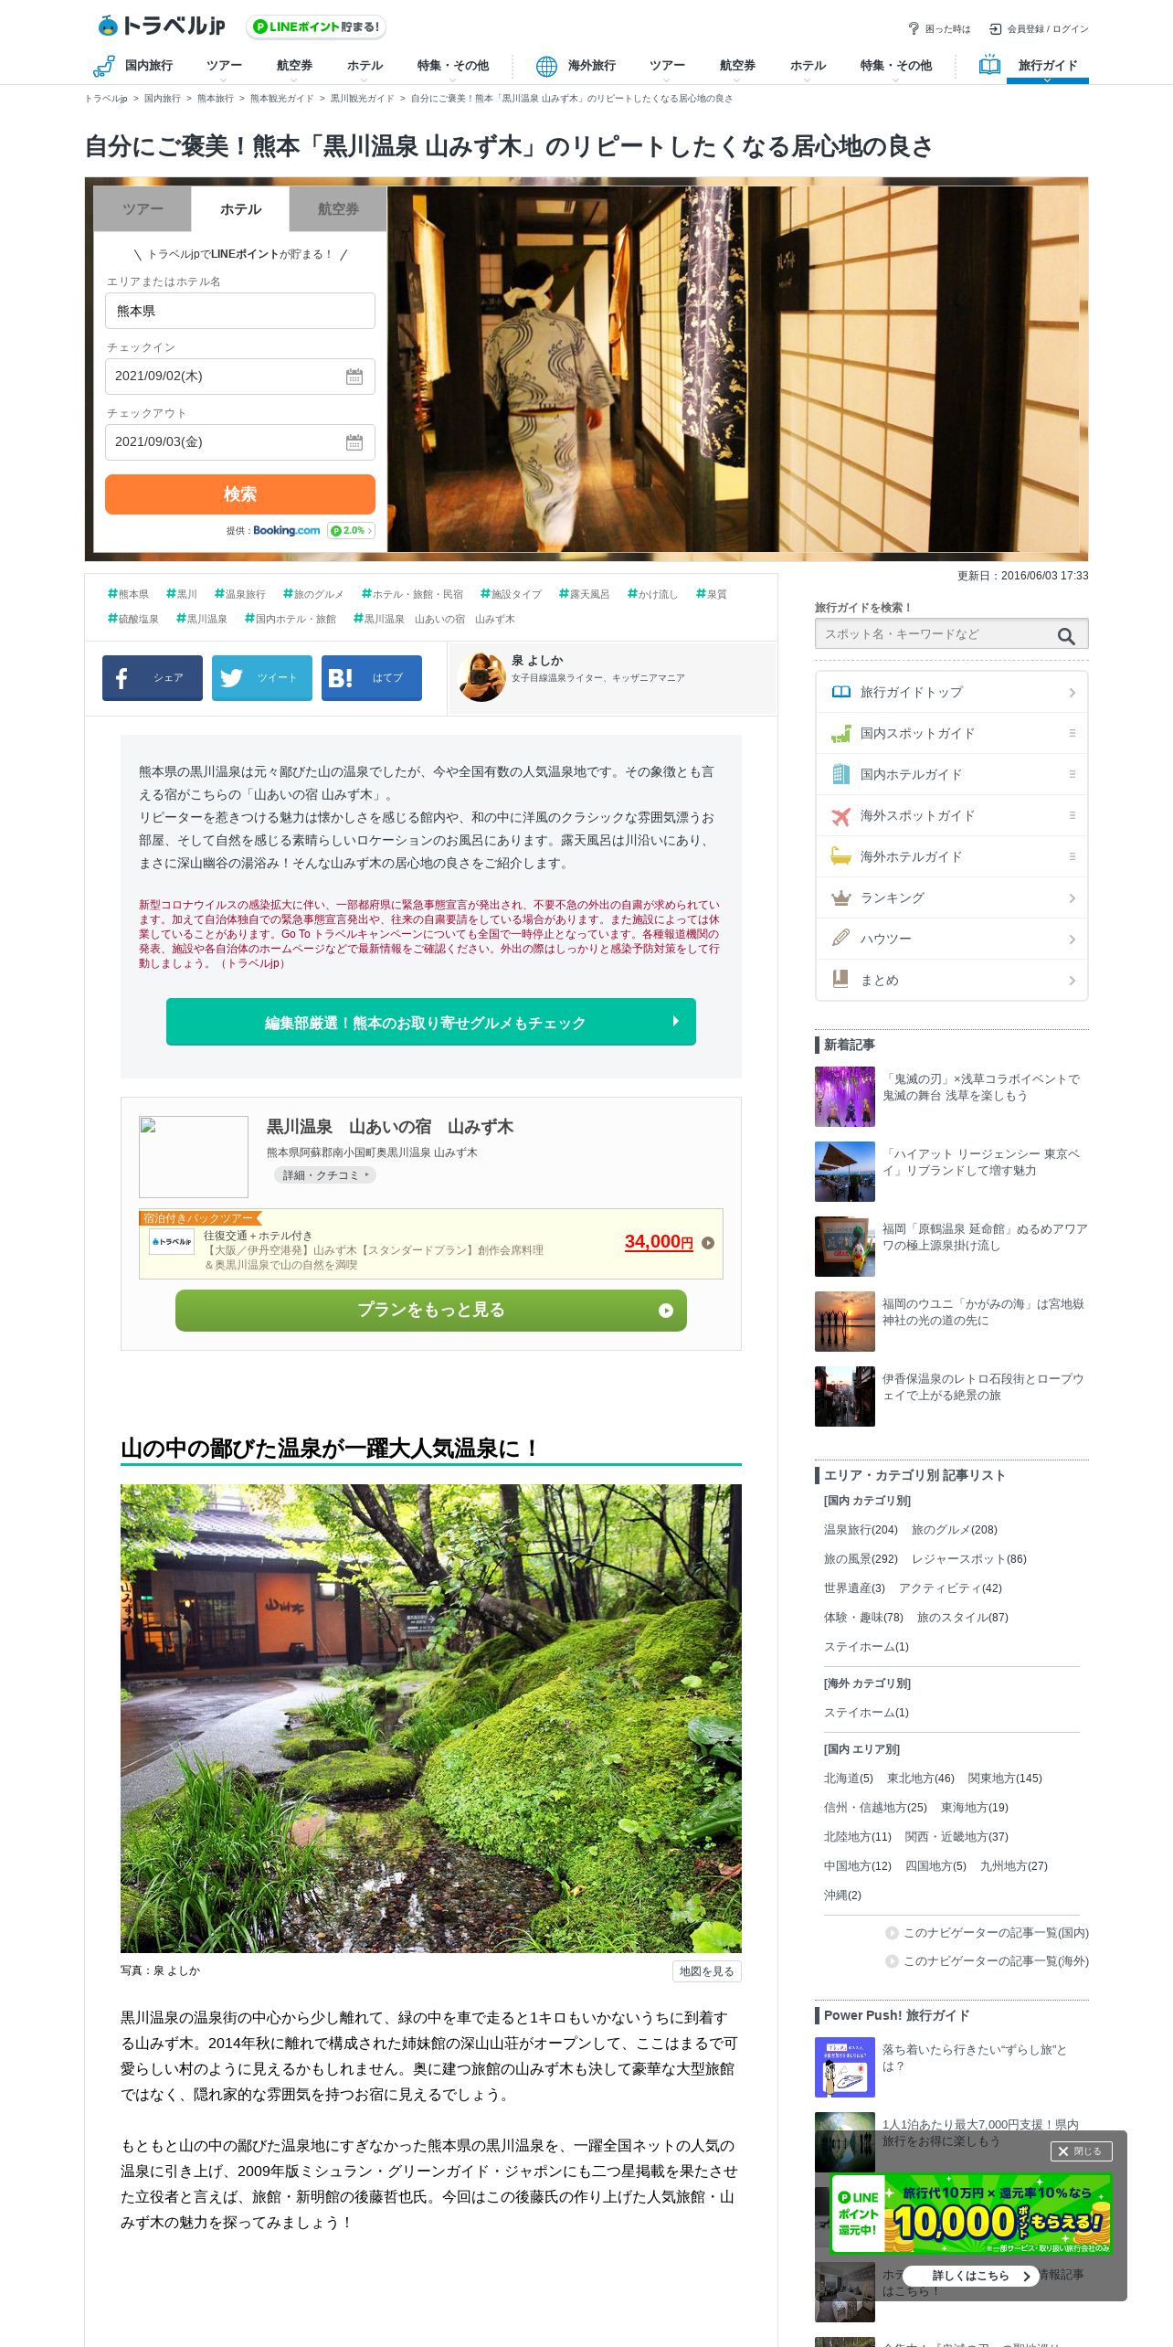Expand the ホテル menu under 国内旅行
This screenshot has width=1173, height=2347.
[365, 66]
